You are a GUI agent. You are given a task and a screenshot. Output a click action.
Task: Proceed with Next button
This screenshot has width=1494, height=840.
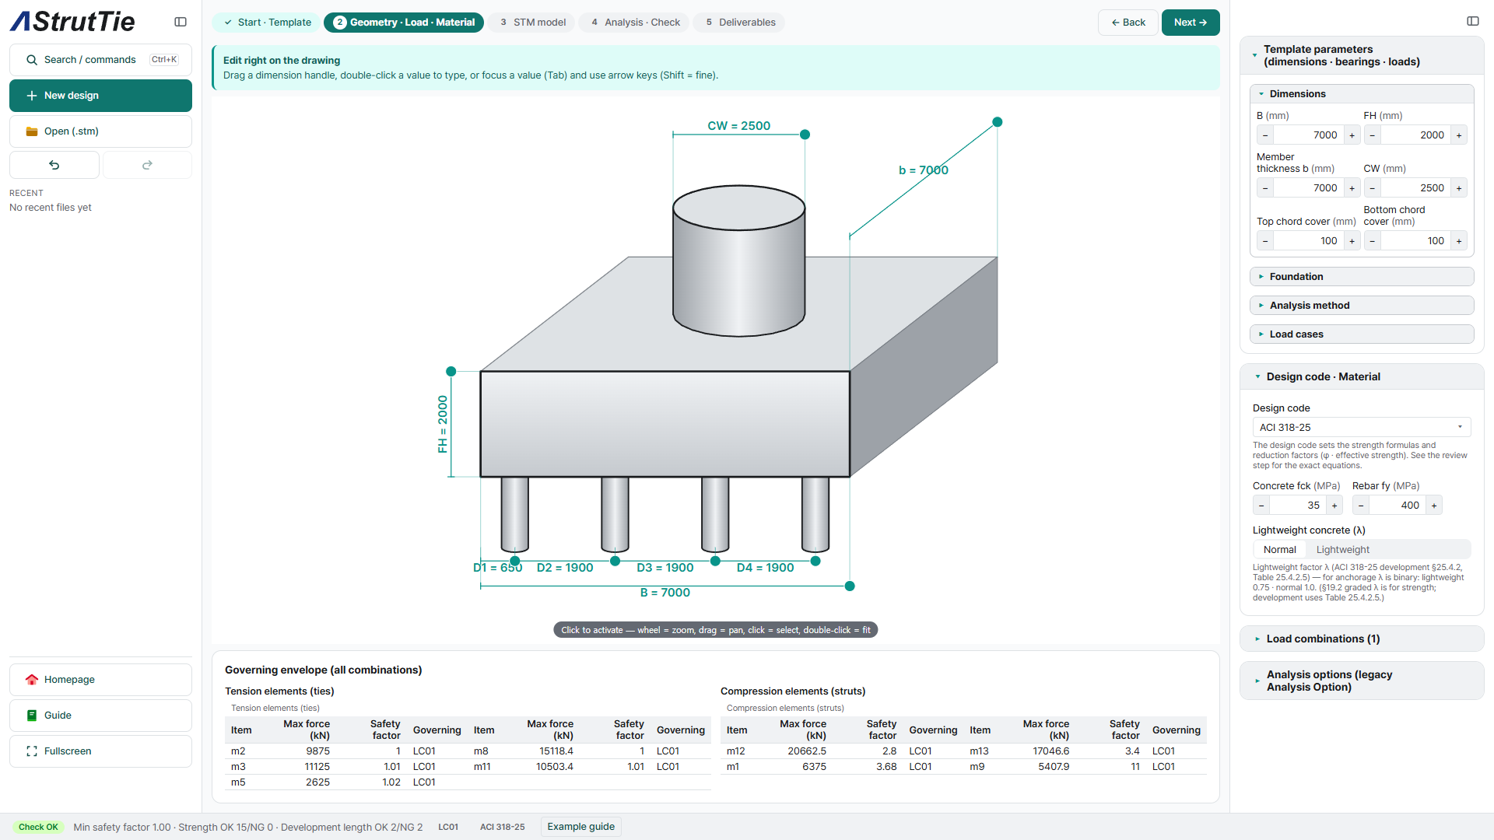tap(1191, 23)
